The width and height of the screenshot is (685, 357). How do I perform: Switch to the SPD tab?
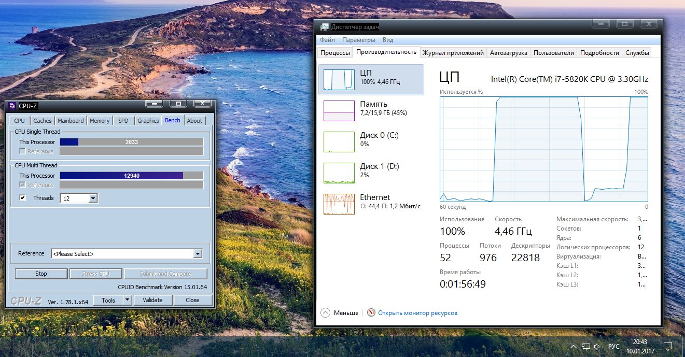[123, 121]
